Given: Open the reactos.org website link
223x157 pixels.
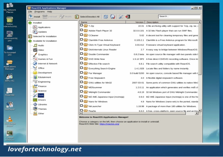Looking at the screenshot, I should click(109, 124).
